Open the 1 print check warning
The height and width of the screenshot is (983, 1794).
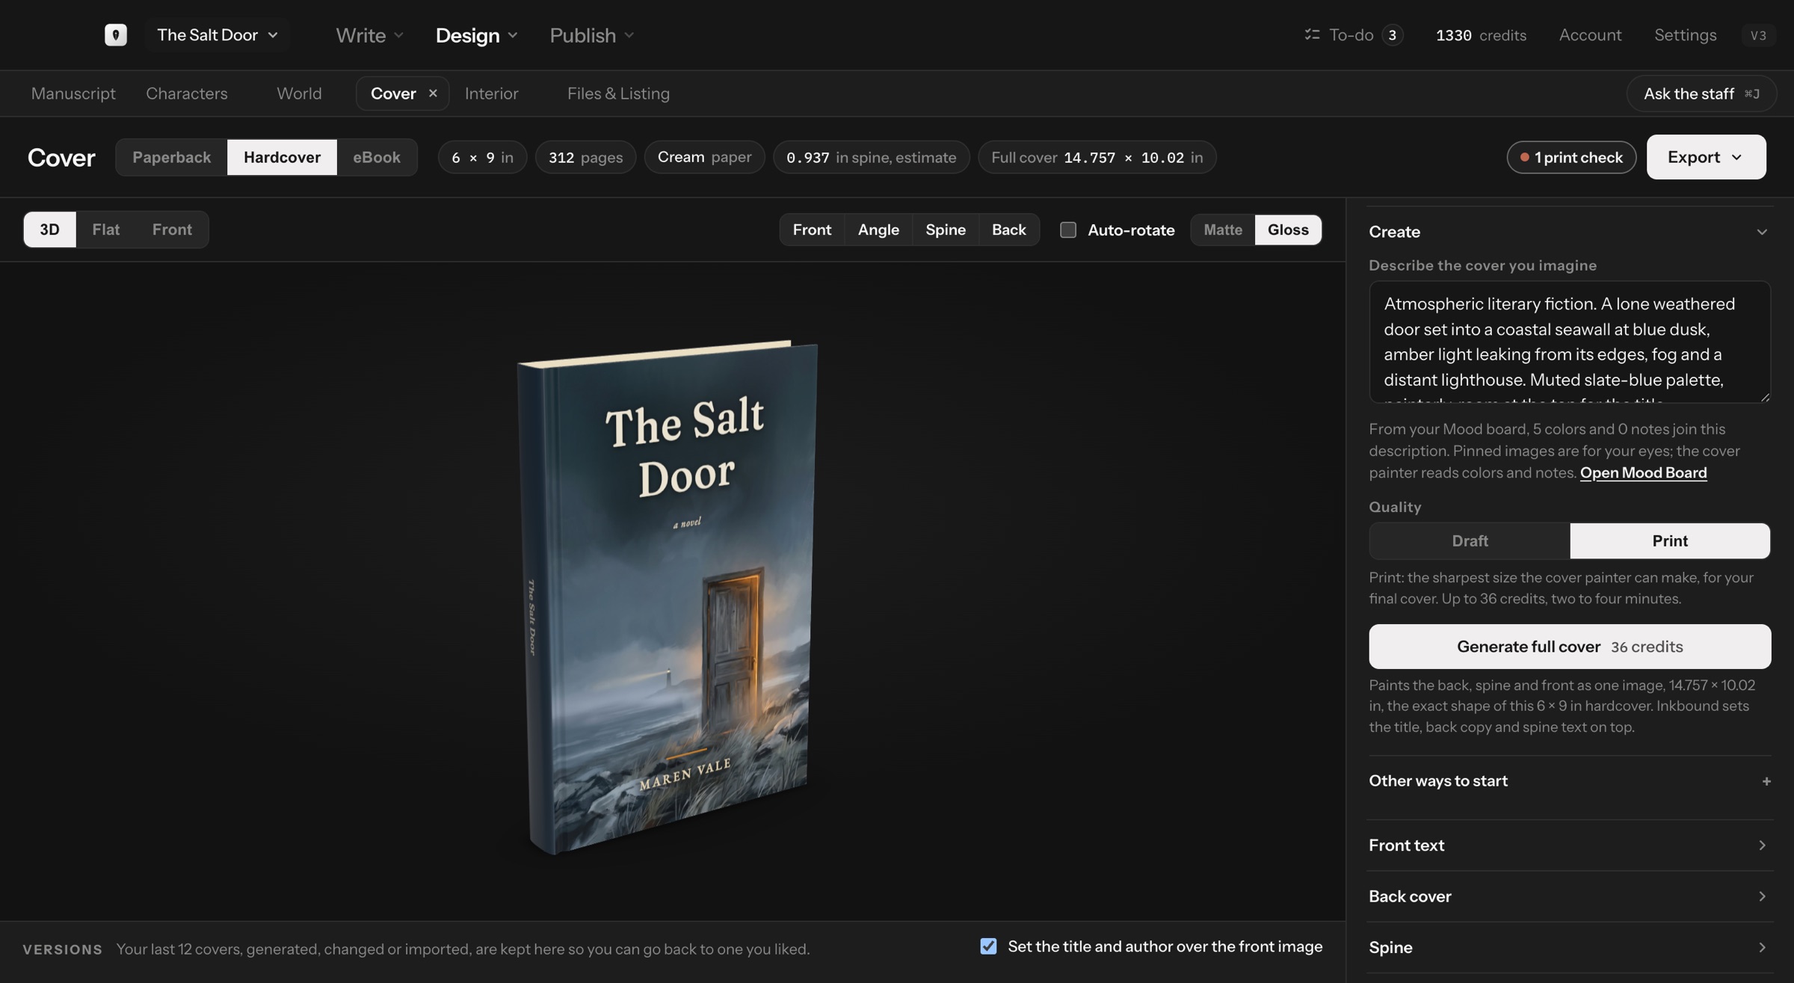coord(1571,157)
